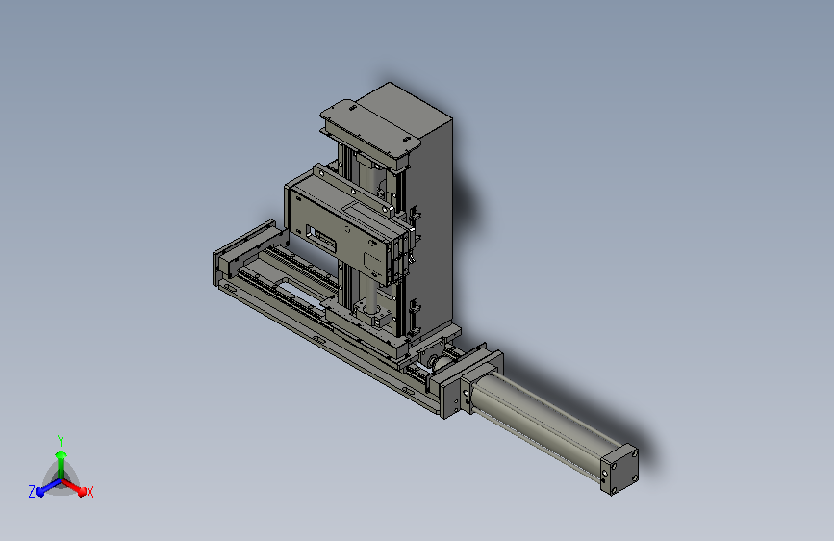Select the box-shaped carriage on the vertical slide
The height and width of the screenshot is (541, 834).
click(x=341, y=229)
